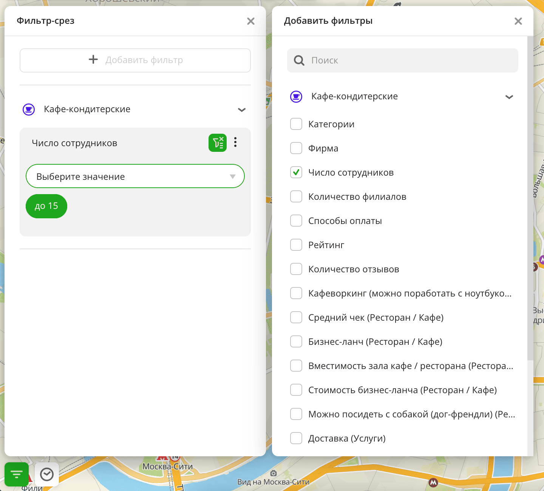Collapse Кафе-кондитерские in the Фильтр-срез panel

coord(242,110)
